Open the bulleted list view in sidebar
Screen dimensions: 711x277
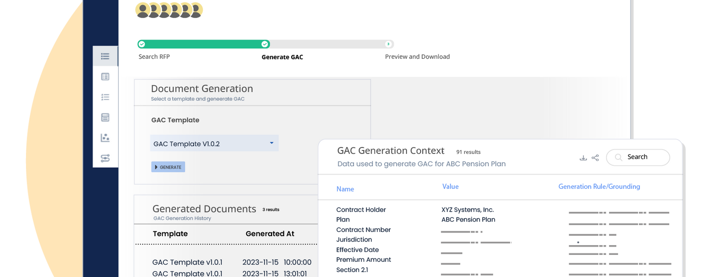105,56
